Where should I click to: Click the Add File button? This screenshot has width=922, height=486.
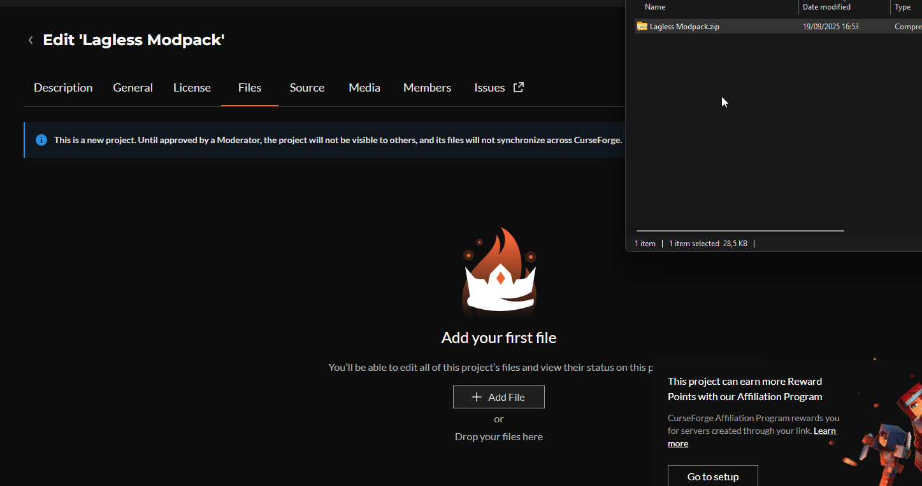(499, 396)
